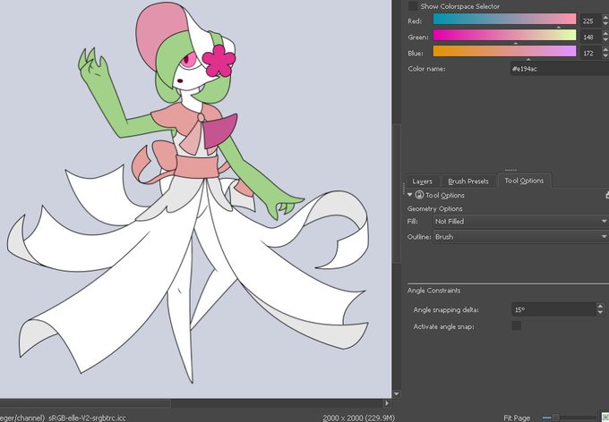Screen dimensions: 609x422
Task: Switch to the Layers tab
Action: 422,181
